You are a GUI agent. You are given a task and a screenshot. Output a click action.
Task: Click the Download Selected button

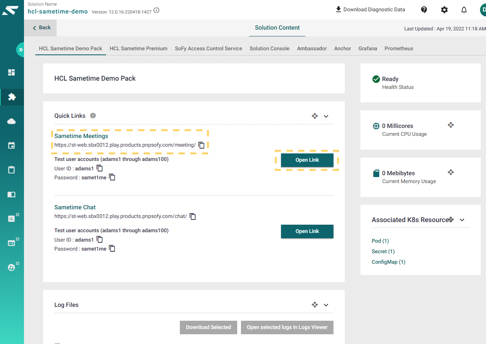click(x=208, y=327)
